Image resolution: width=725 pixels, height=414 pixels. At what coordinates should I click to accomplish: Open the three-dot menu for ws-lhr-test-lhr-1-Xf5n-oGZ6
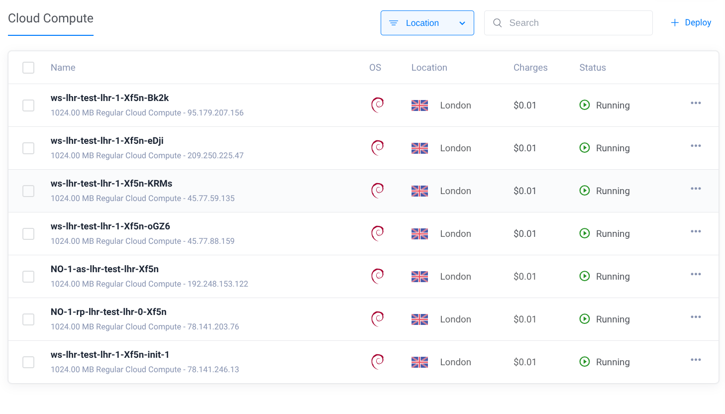[696, 231]
